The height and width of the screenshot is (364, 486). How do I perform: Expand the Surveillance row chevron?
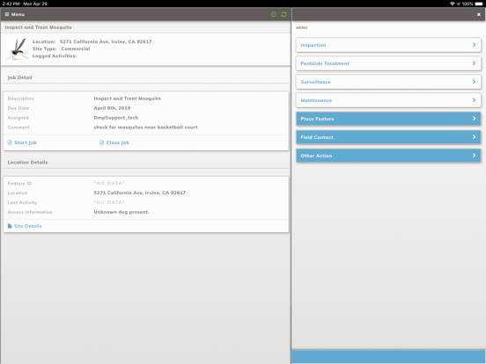coord(474,82)
